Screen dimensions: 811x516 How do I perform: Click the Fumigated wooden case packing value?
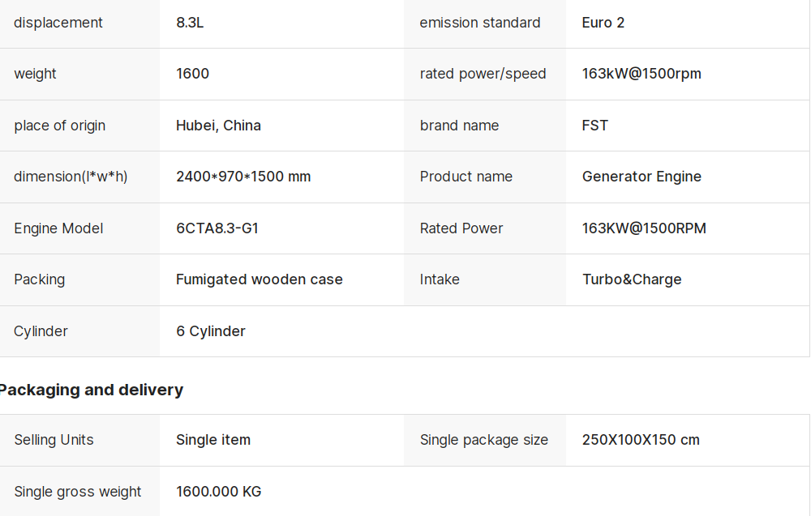[260, 279]
